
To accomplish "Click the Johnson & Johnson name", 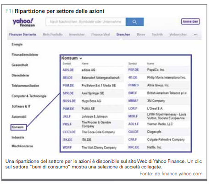I will (x=94, y=116).
